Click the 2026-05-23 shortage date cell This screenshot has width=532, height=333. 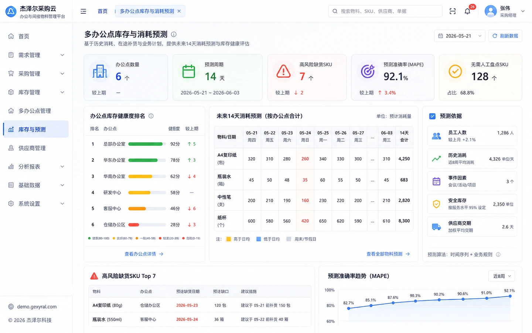pyautogui.click(x=187, y=305)
